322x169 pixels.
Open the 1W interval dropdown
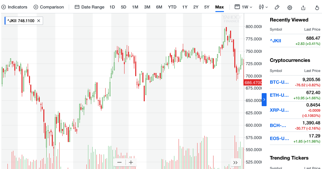[x=243, y=7]
